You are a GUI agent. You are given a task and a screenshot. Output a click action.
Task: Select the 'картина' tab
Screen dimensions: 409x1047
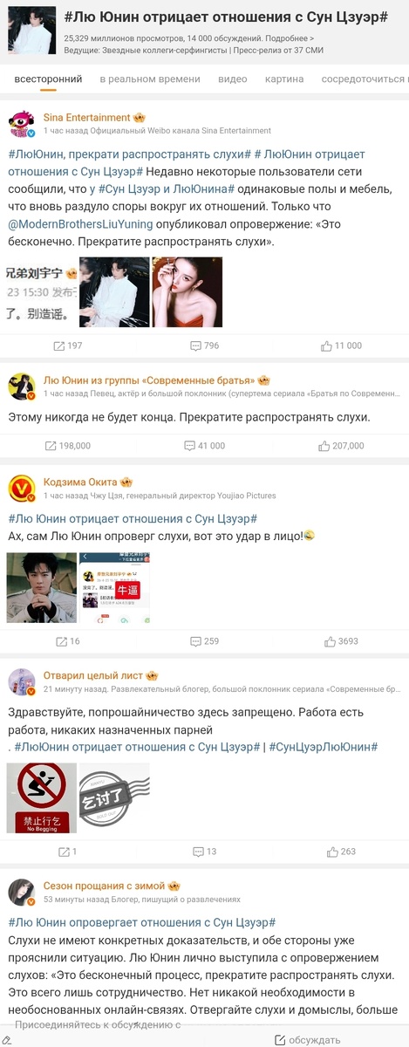284,79
